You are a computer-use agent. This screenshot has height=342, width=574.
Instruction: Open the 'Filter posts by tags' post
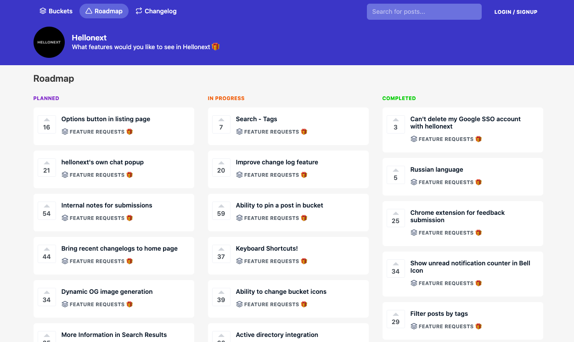tap(439, 314)
